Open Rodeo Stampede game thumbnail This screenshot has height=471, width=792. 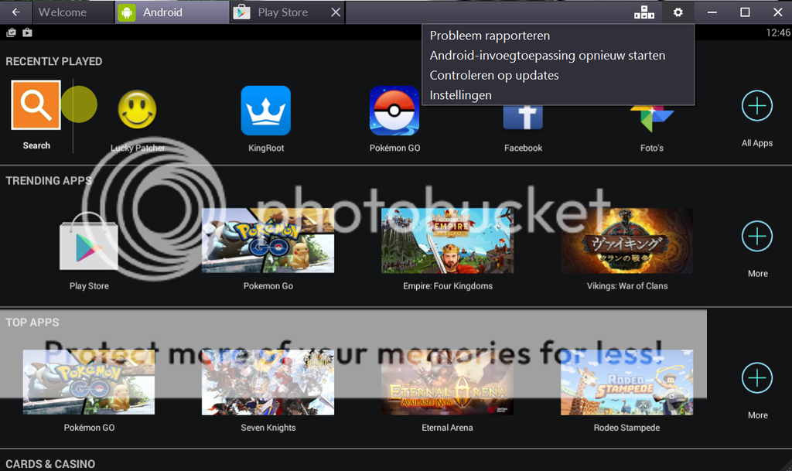coord(626,382)
